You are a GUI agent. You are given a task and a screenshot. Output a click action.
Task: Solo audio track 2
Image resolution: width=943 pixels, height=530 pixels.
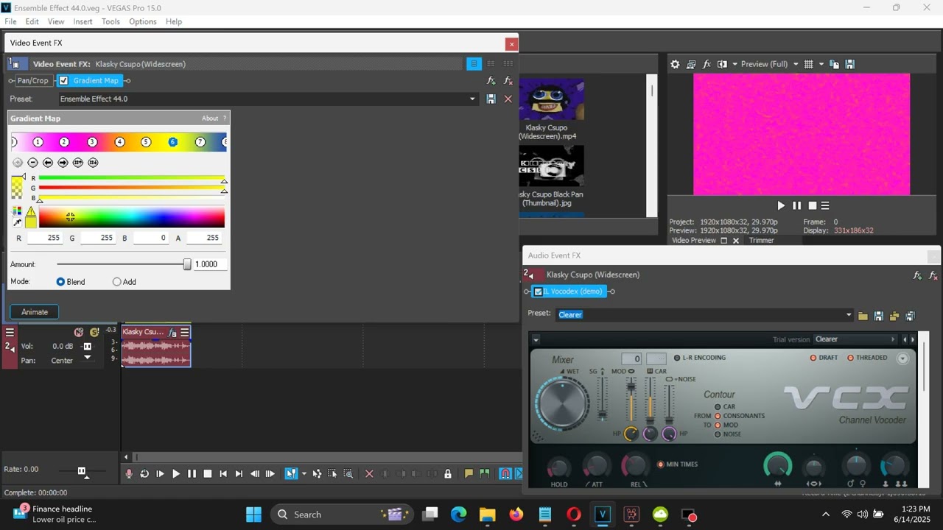94,333
